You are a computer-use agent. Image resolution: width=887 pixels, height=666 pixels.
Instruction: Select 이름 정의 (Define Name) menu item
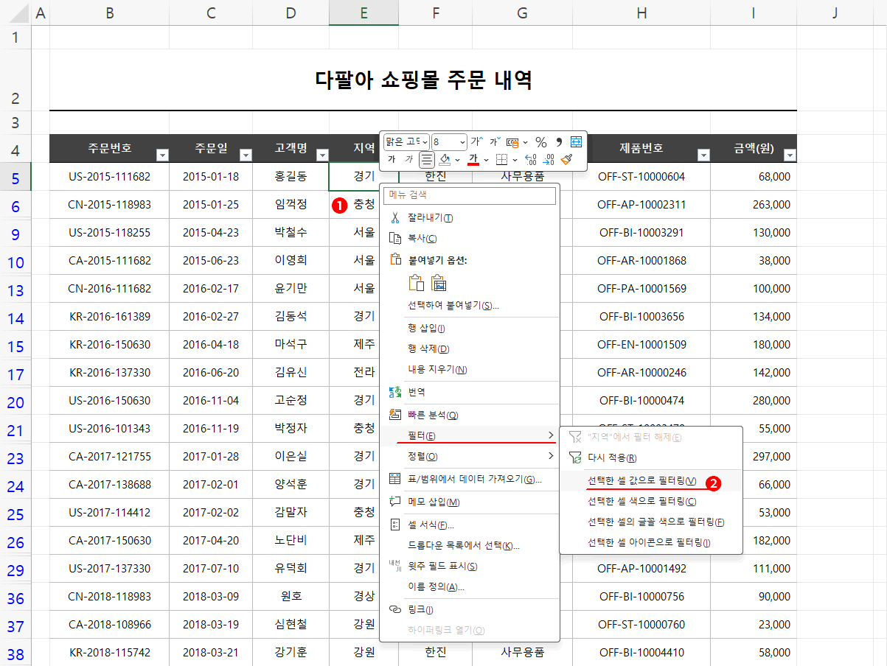(x=470, y=587)
